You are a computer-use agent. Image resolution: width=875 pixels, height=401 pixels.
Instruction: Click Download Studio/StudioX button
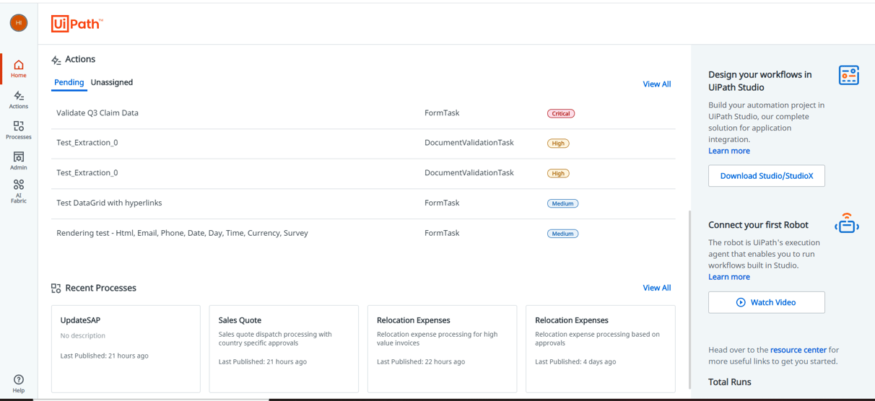[x=767, y=176]
